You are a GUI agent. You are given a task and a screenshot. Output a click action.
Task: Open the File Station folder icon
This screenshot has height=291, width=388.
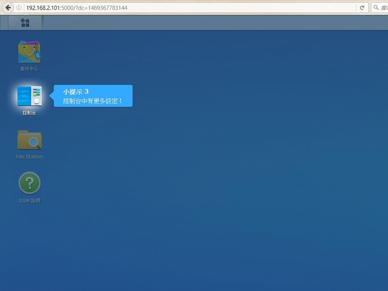[29, 140]
